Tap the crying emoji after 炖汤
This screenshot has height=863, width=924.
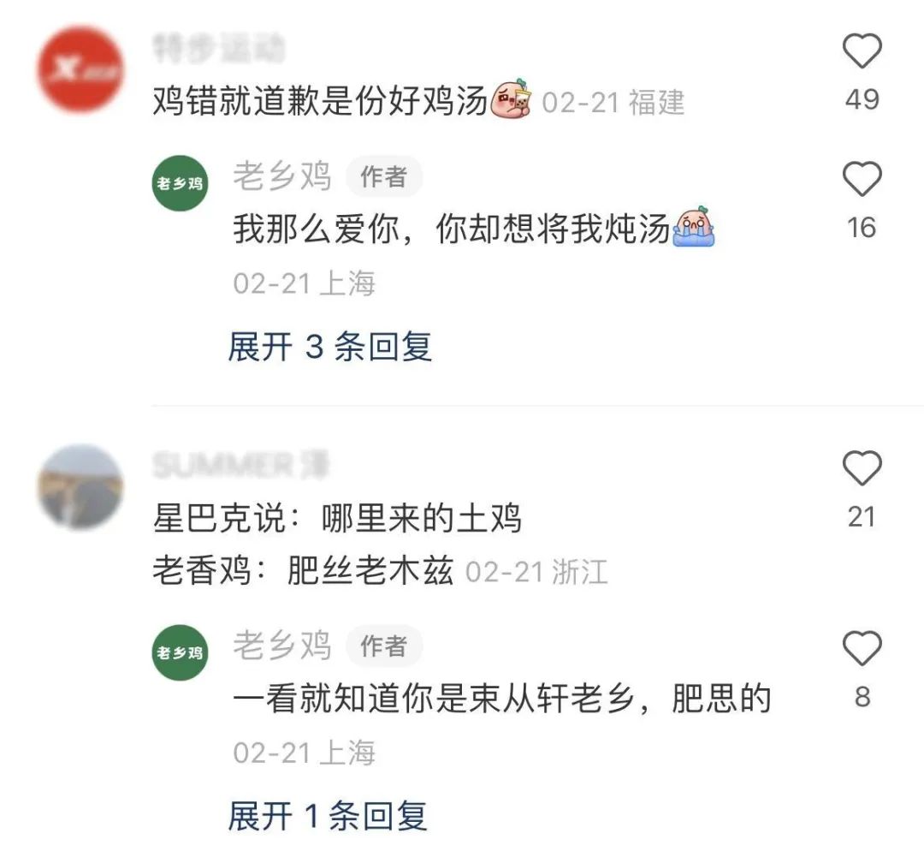[x=694, y=227]
